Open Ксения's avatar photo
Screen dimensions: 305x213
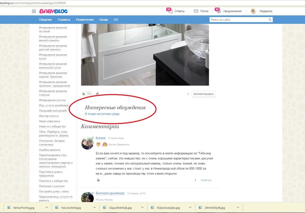click(x=87, y=143)
